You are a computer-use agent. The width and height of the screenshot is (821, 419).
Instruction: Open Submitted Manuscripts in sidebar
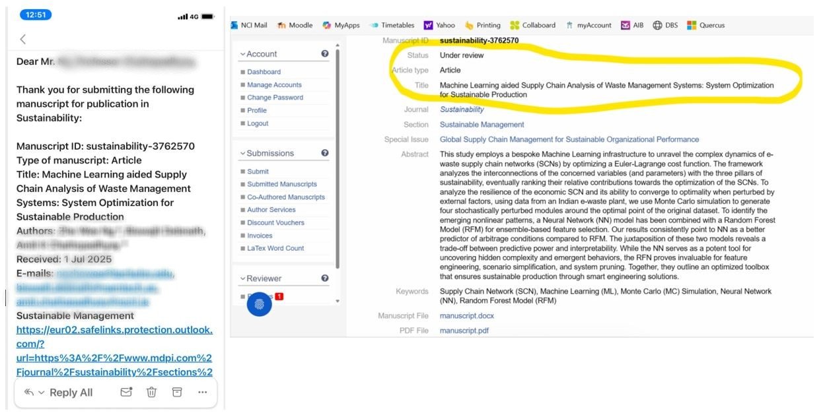[x=282, y=184]
